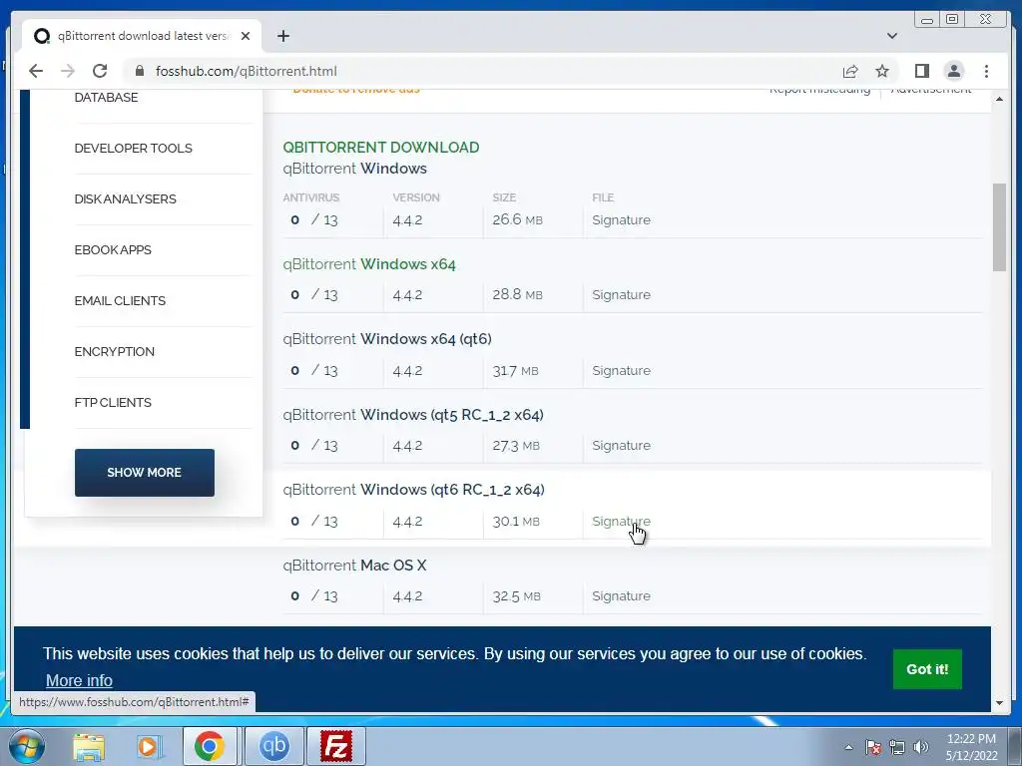Viewport: 1022px width, 766px height.
Task: Click the page scrollbar thumb
Action: (999, 226)
